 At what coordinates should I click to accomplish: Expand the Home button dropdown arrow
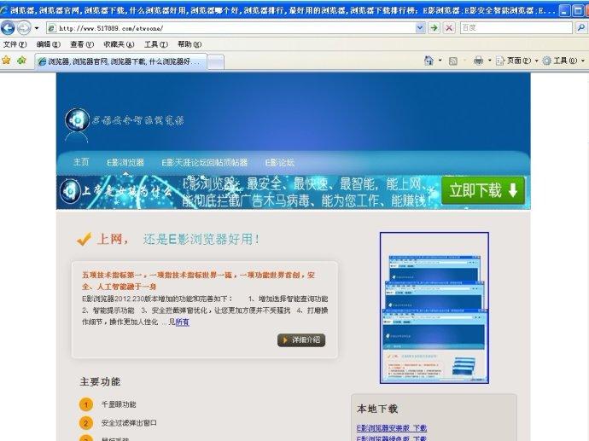pos(440,61)
